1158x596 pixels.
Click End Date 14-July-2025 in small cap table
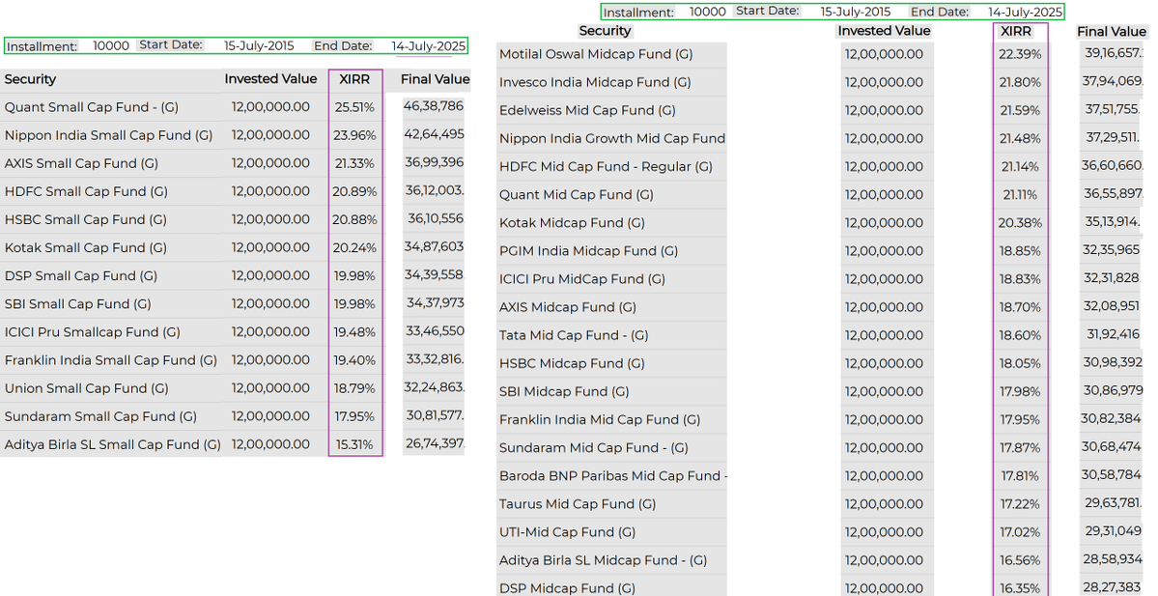(429, 45)
